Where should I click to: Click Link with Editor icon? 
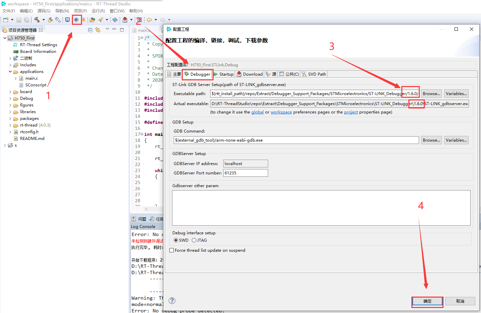point(98,30)
